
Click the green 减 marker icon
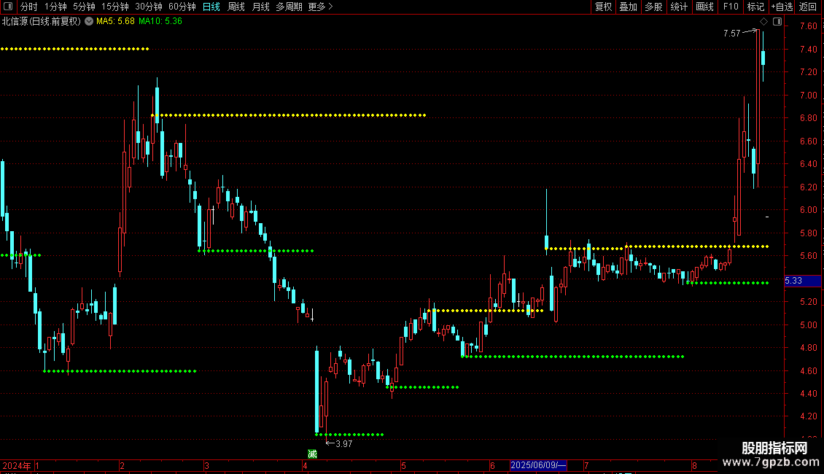(312, 454)
